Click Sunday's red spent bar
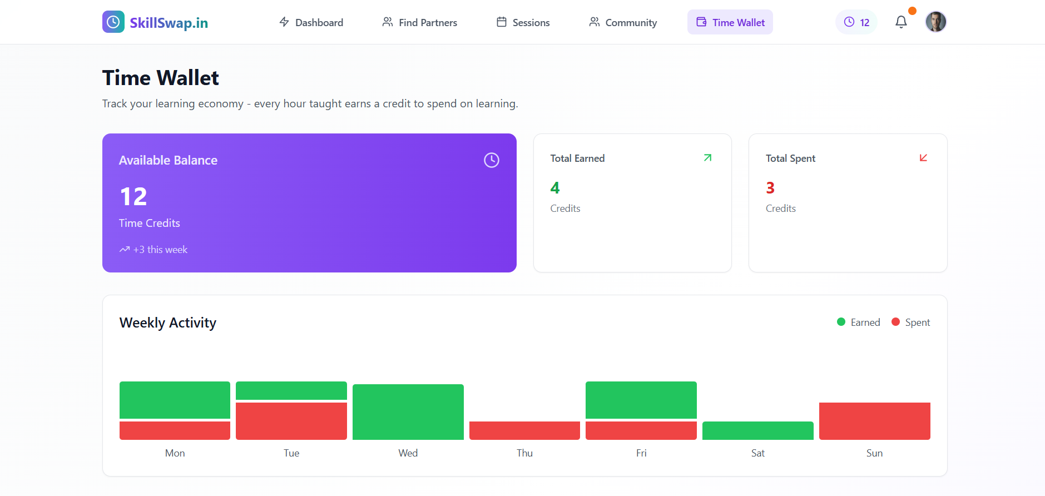 875,421
